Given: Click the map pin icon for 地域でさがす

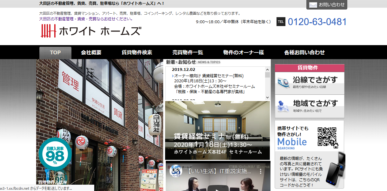Looking at the screenshot, I should coord(283,106).
